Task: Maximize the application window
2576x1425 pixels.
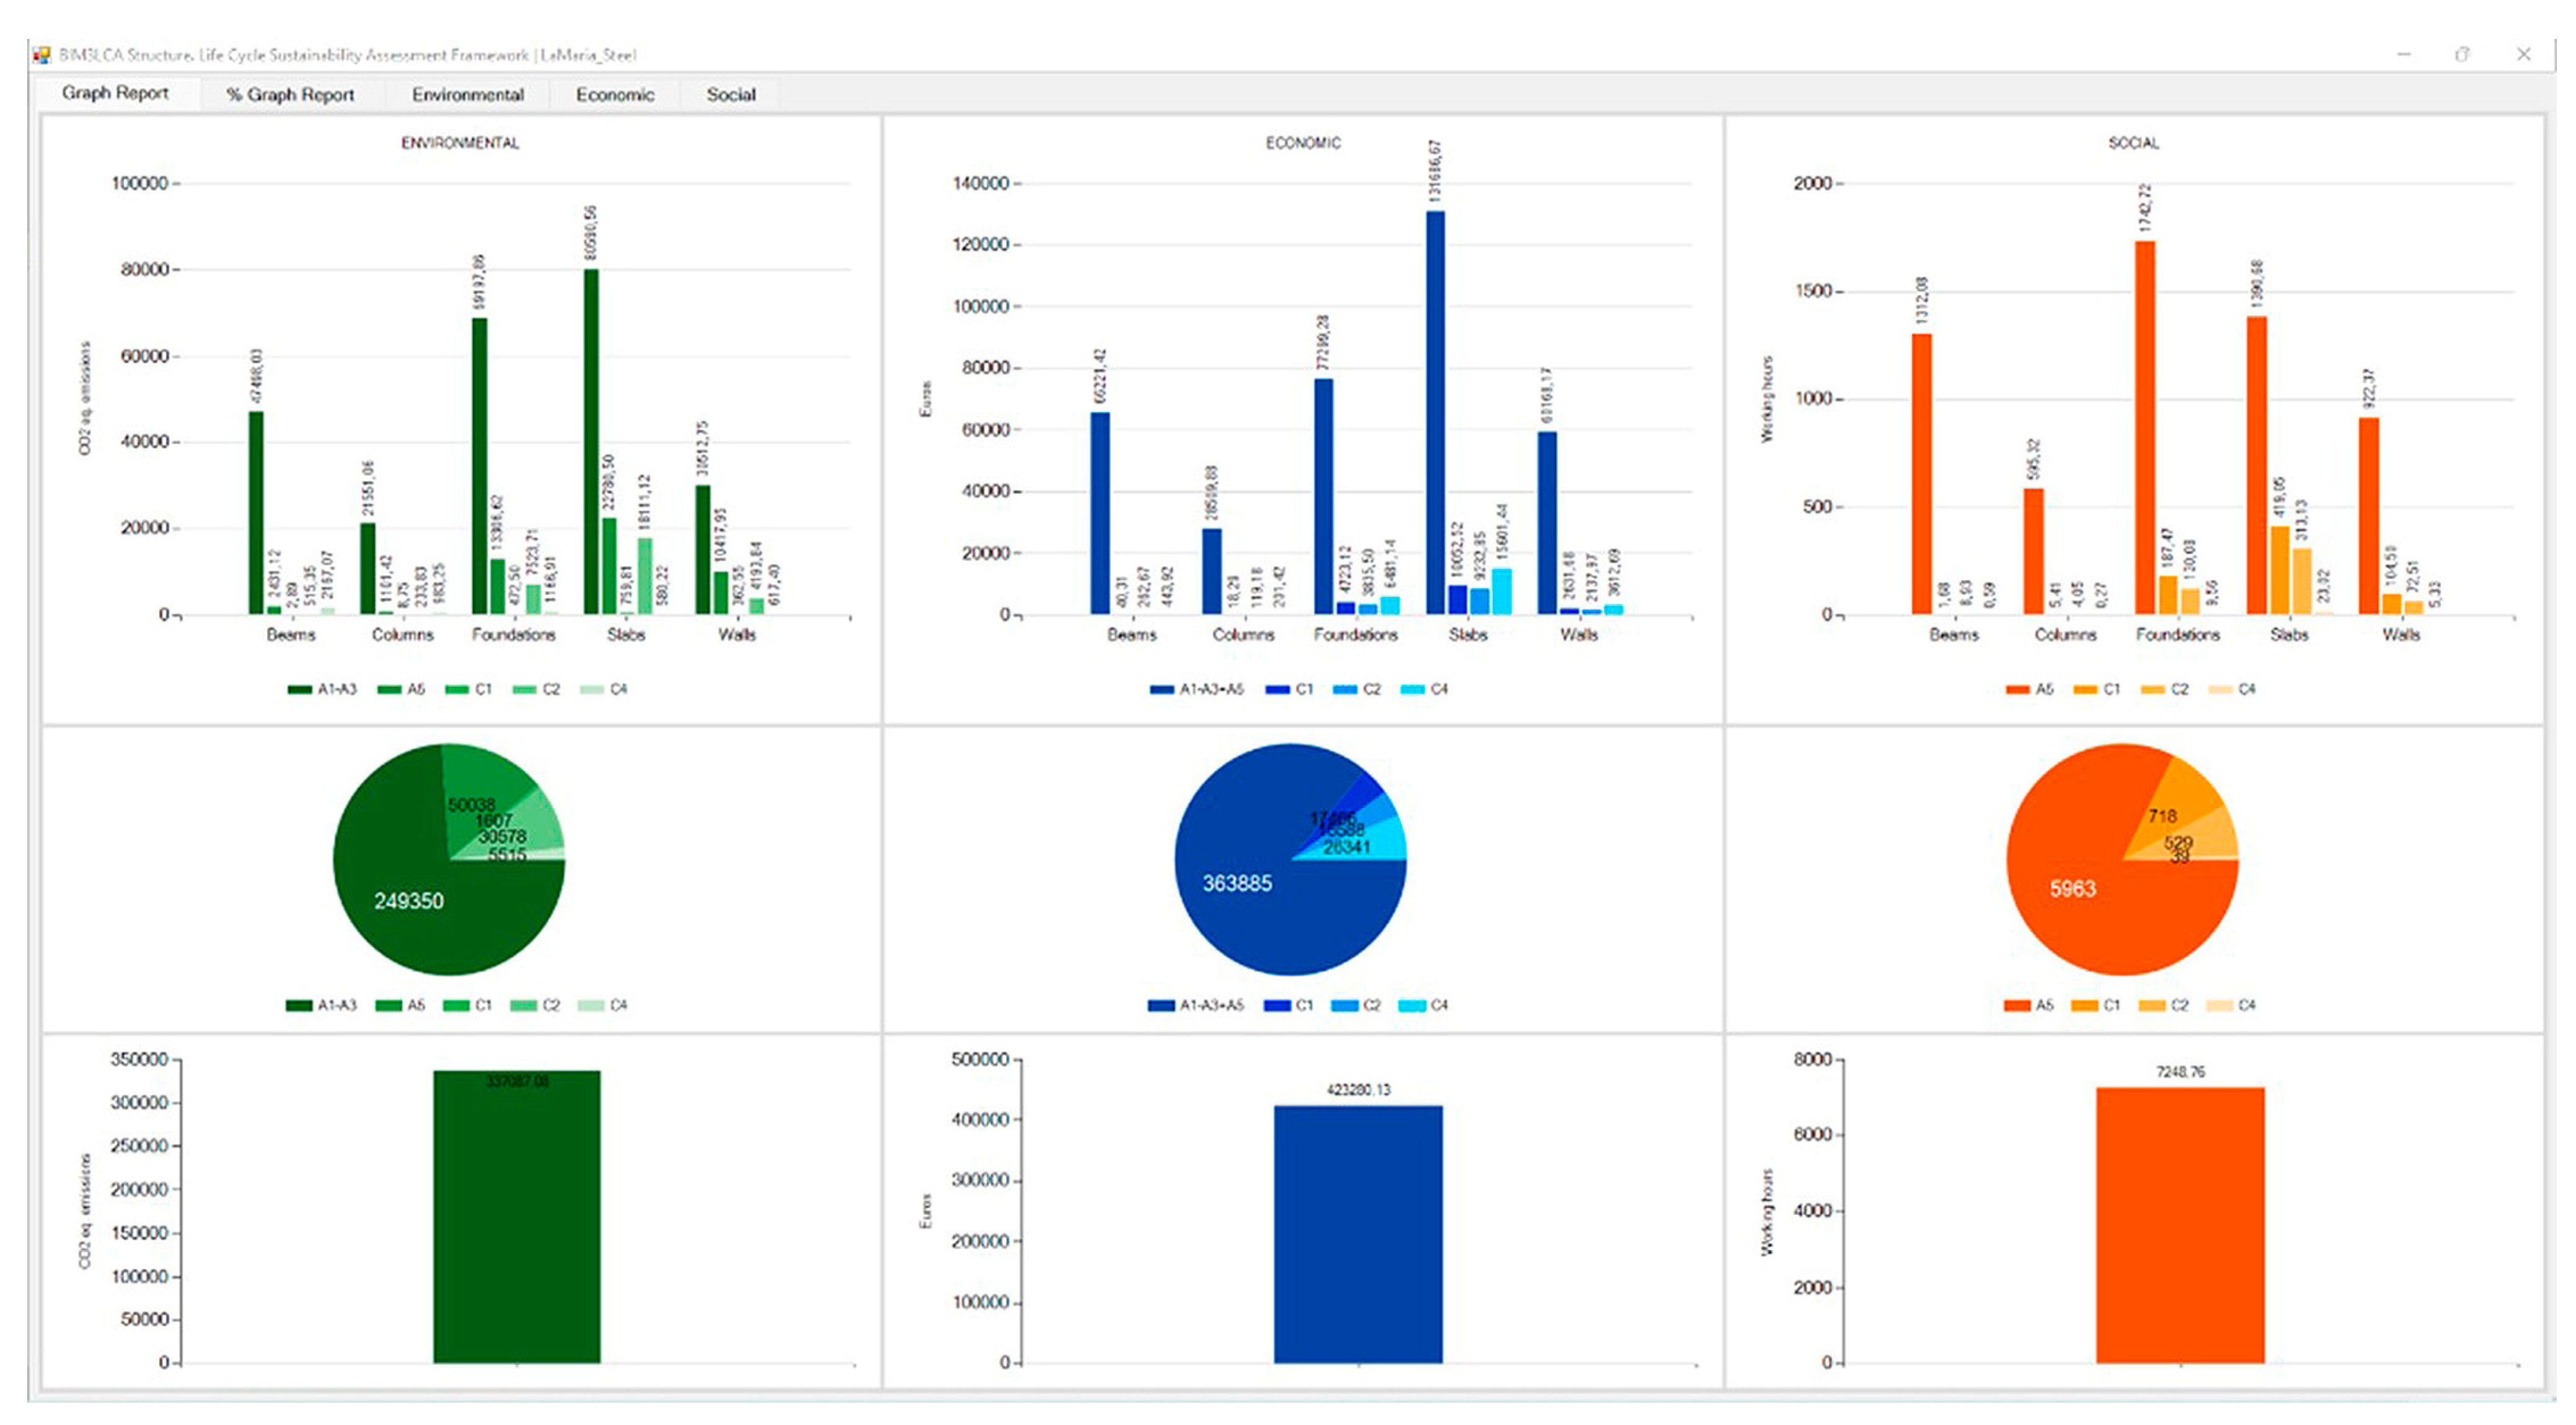Action: (x=2462, y=55)
